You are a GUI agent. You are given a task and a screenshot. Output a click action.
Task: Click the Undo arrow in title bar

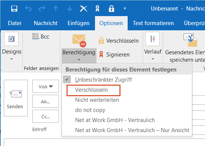coord(28,9)
